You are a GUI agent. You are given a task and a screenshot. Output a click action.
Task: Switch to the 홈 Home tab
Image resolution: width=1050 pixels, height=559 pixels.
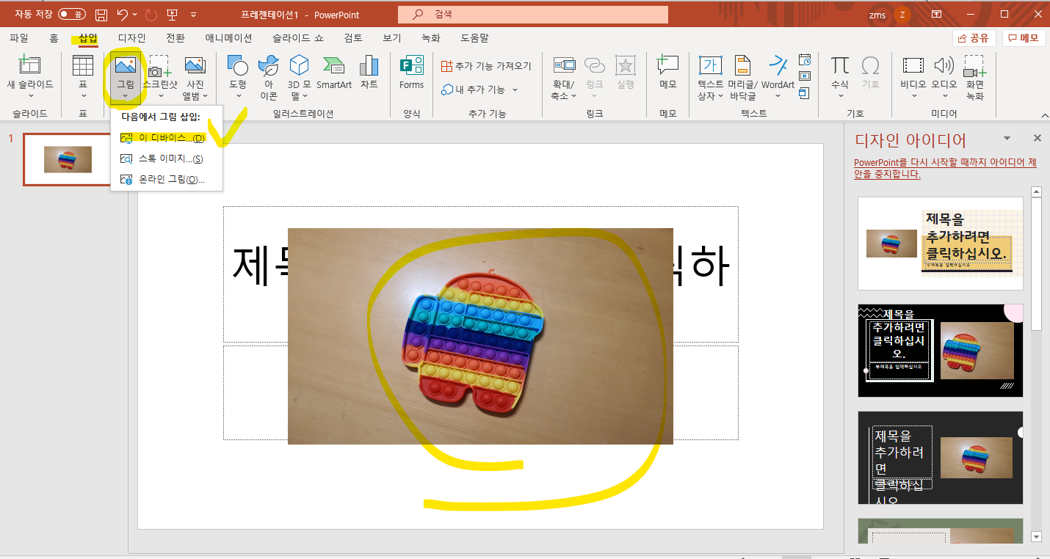click(54, 38)
